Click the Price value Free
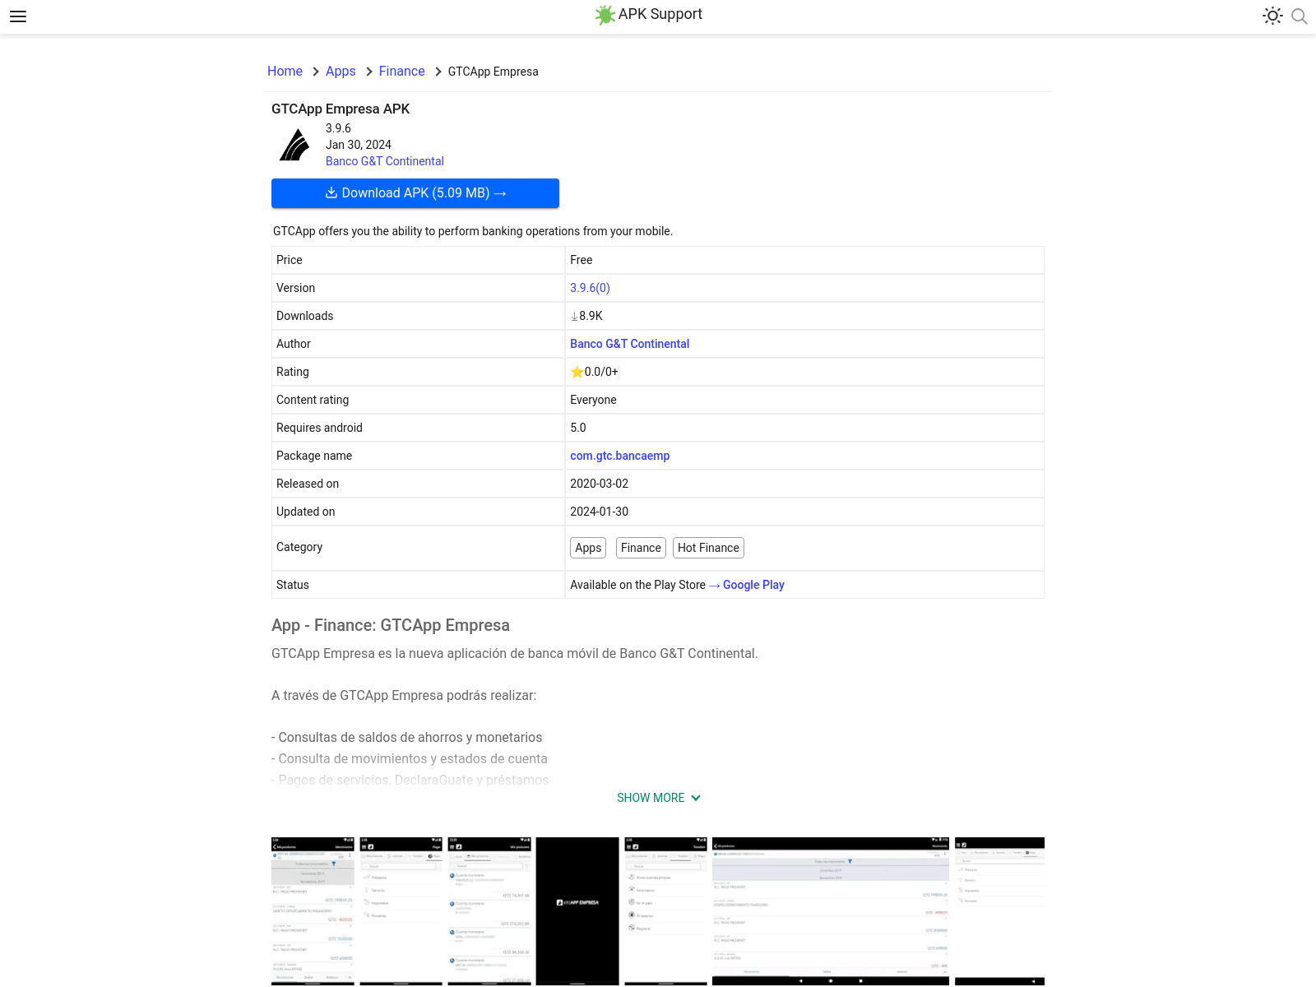The image size is (1316, 987). pos(581,260)
